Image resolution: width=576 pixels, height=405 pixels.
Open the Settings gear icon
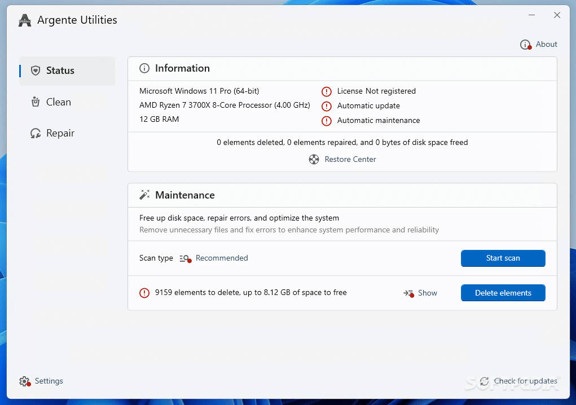[24, 381]
